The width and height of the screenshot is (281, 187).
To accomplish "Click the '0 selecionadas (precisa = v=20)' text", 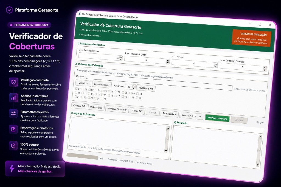I will pyautogui.click(x=249, y=90).
